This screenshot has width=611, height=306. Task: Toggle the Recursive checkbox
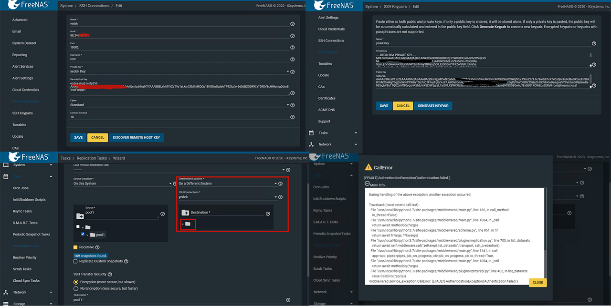(x=75, y=247)
